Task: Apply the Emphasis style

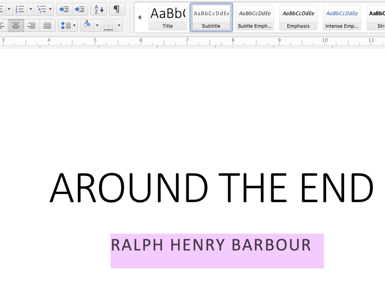Action: pos(298,17)
